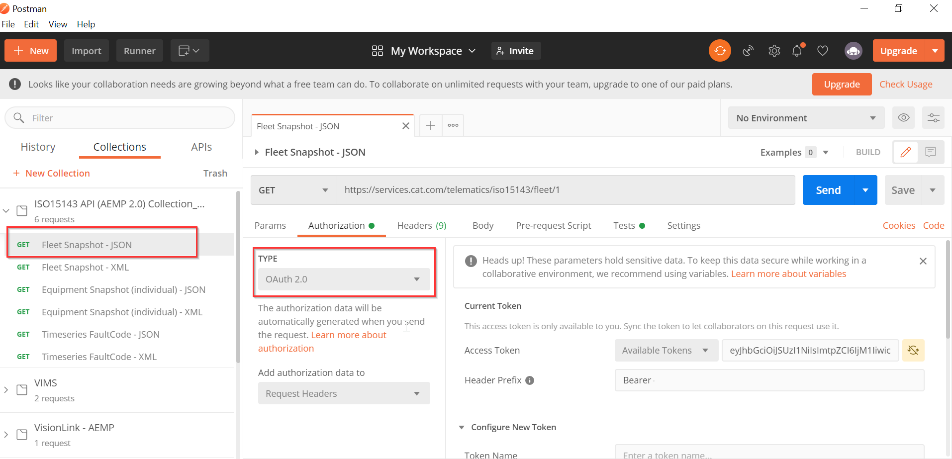Click the VIMS collection folder icon
Viewport: 952px width, 459px height.
click(22, 389)
